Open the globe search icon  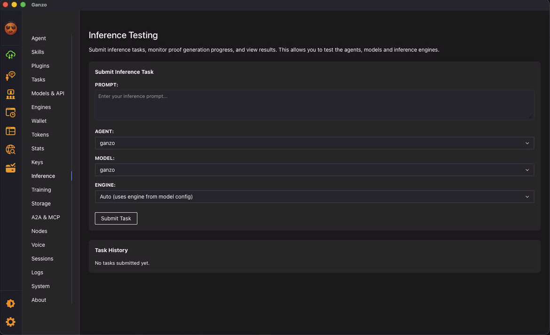[x=10, y=150]
